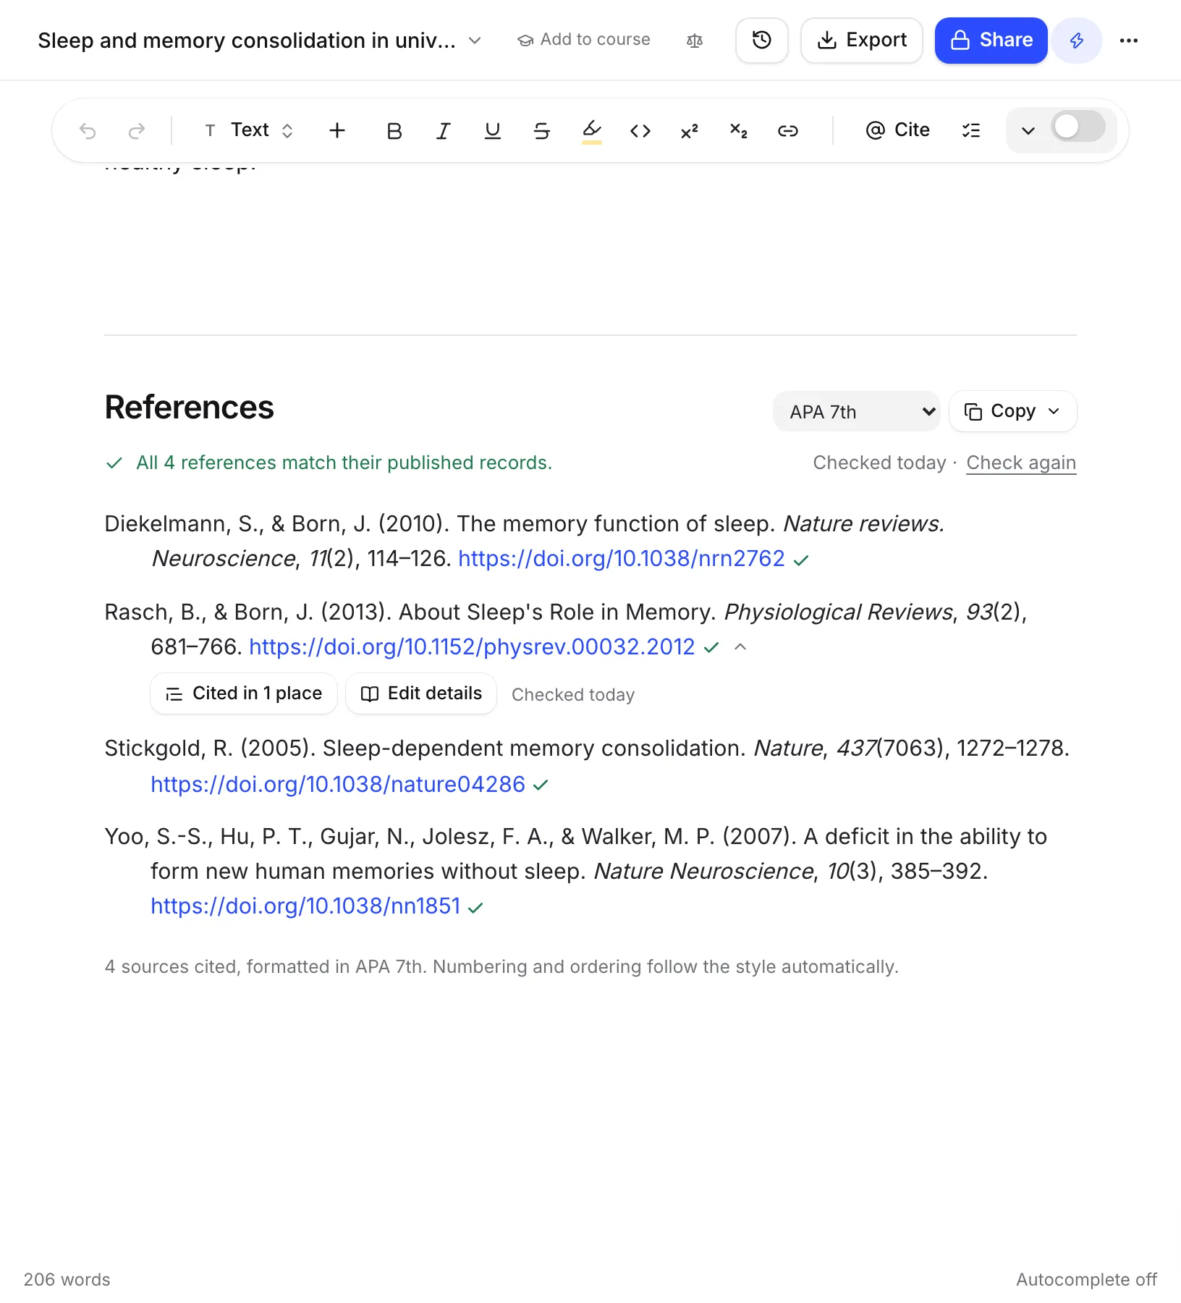Switch the toolbar toggle on
Viewport: 1181px width, 1303px height.
click(1078, 127)
